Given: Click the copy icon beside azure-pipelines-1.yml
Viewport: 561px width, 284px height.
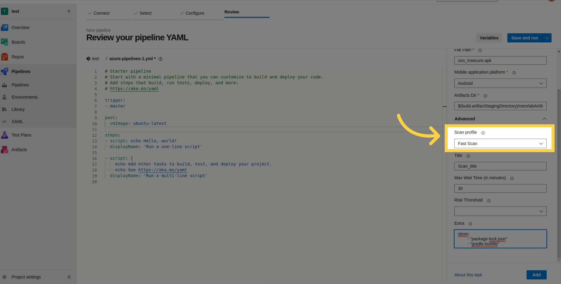Looking at the screenshot, I should pos(160,59).
